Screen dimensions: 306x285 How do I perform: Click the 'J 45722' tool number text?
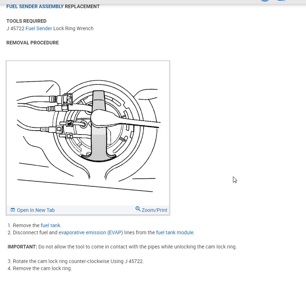tap(15, 28)
